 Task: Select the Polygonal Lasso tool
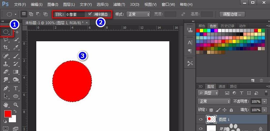coord(6,40)
